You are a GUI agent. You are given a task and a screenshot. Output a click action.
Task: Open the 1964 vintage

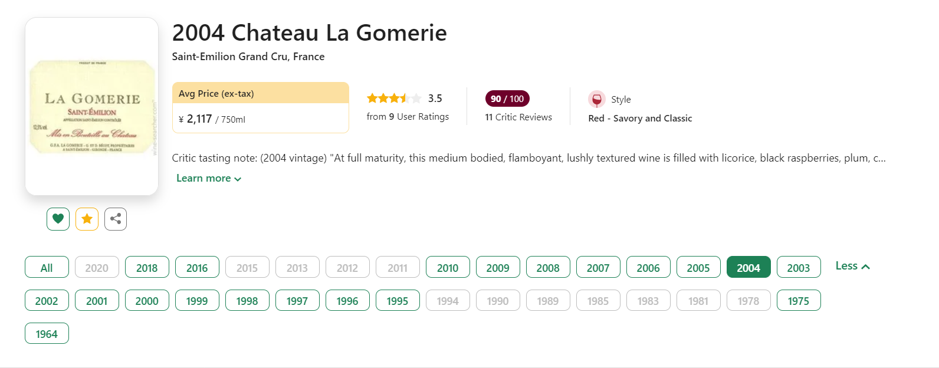(47, 333)
